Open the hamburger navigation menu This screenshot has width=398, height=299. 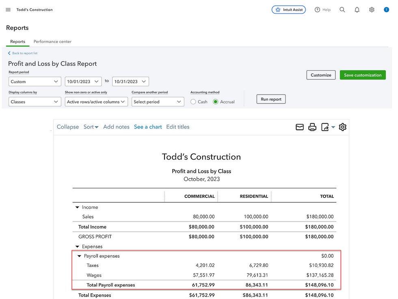[8, 10]
